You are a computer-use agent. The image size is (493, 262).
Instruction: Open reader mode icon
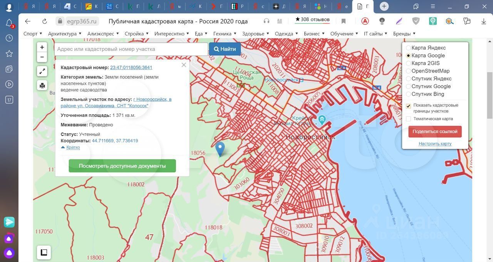click(280, 21)
